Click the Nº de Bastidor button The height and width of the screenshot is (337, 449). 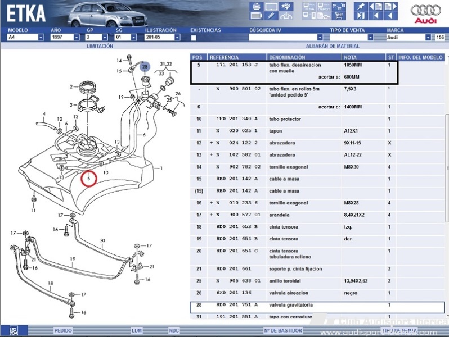283,330
